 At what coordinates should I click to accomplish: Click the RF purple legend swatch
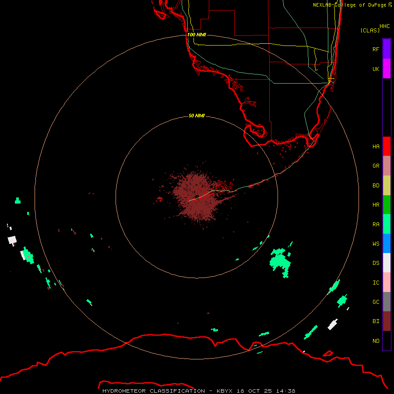coord(387,49)
